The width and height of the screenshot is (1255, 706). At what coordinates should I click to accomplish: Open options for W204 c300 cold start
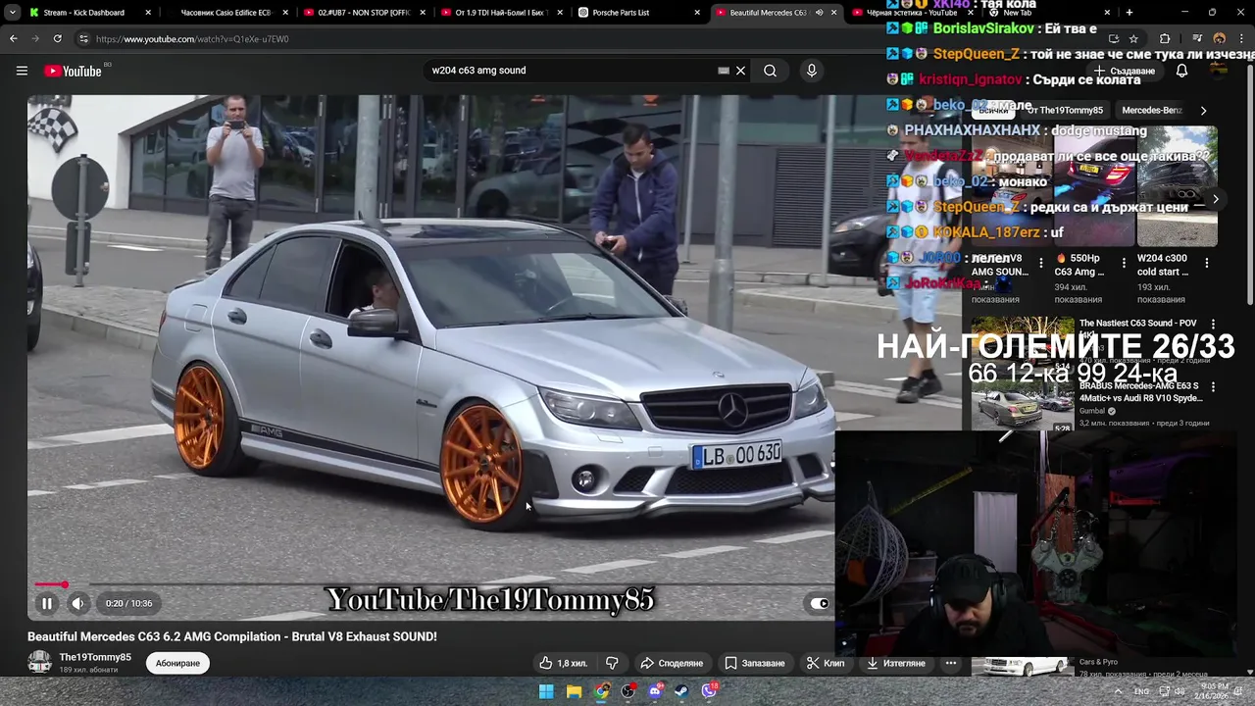point(1206,263)
